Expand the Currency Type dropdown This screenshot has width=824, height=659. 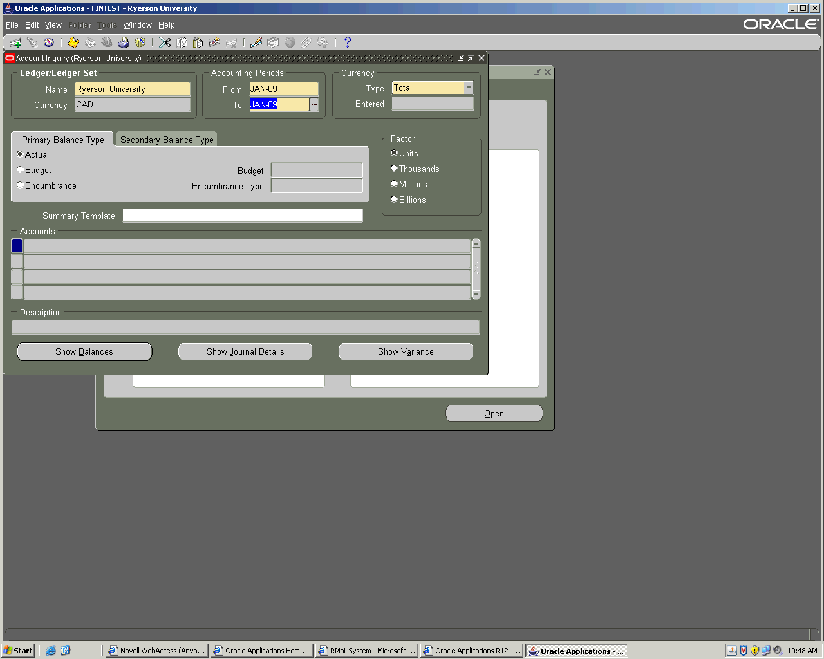[x=469, y=88]
